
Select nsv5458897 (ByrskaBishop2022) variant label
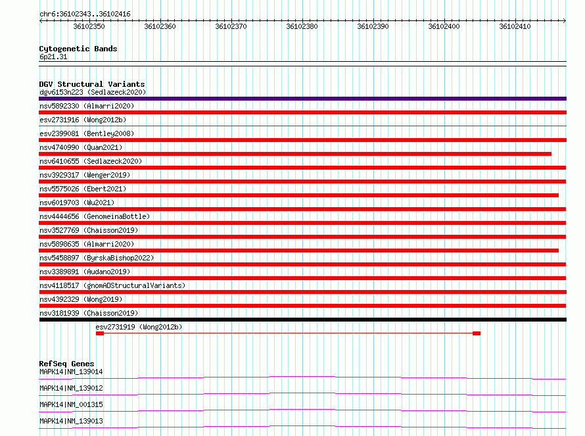tap(97, 258)
